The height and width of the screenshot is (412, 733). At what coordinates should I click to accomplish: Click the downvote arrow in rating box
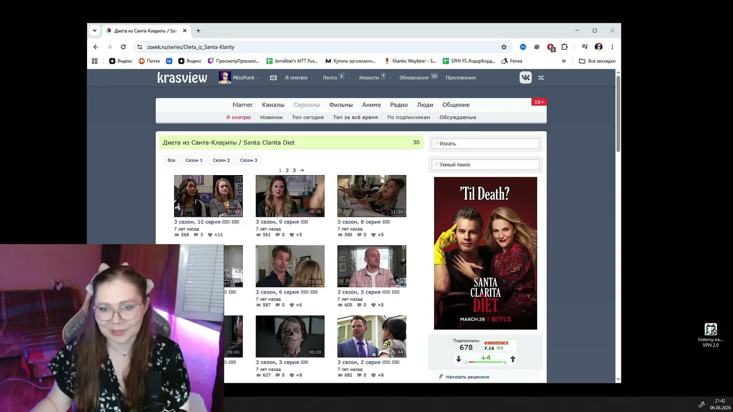coord(458,359)
